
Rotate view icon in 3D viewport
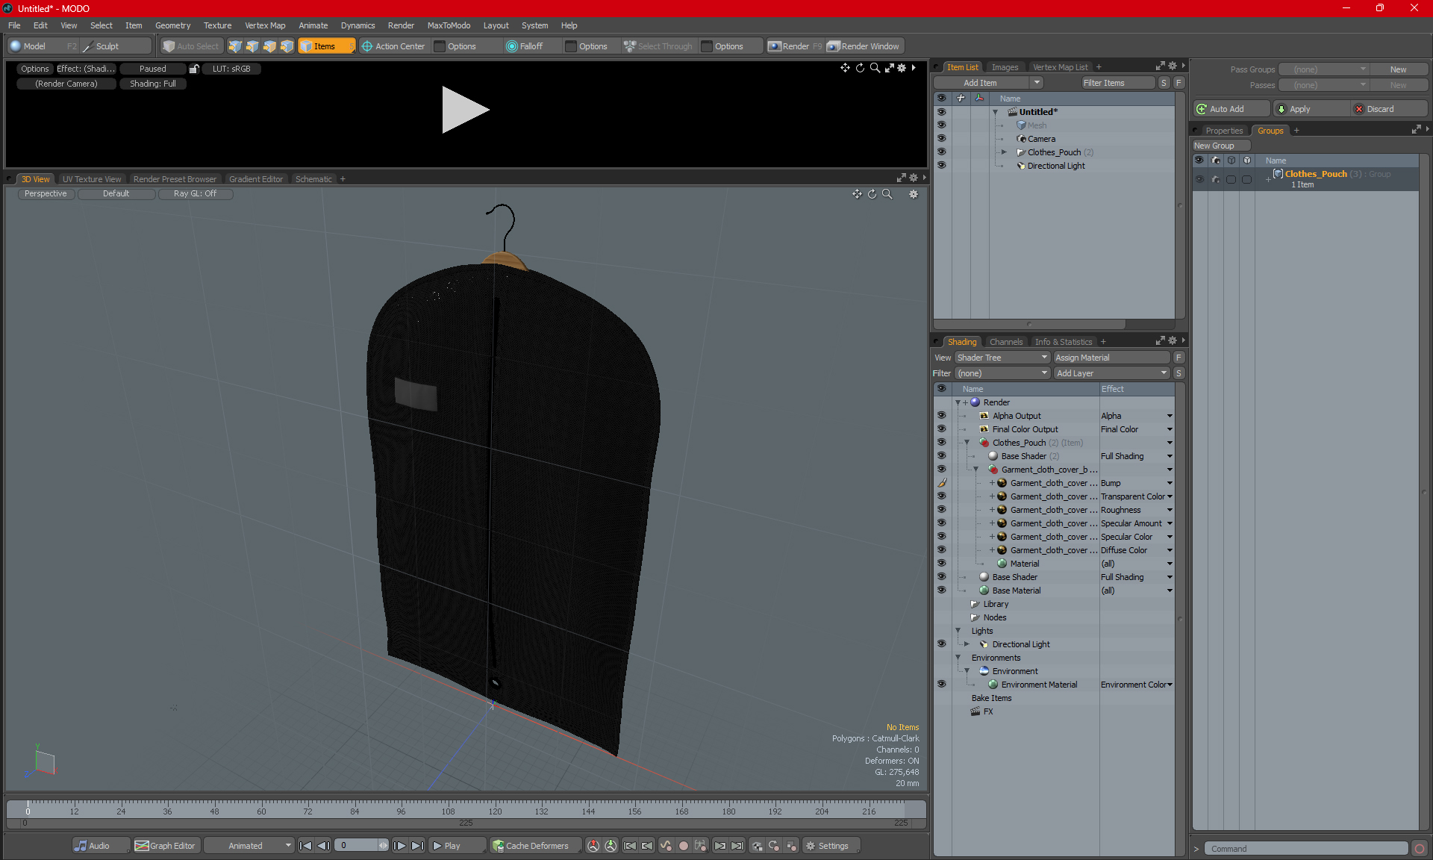coord(872,194)
